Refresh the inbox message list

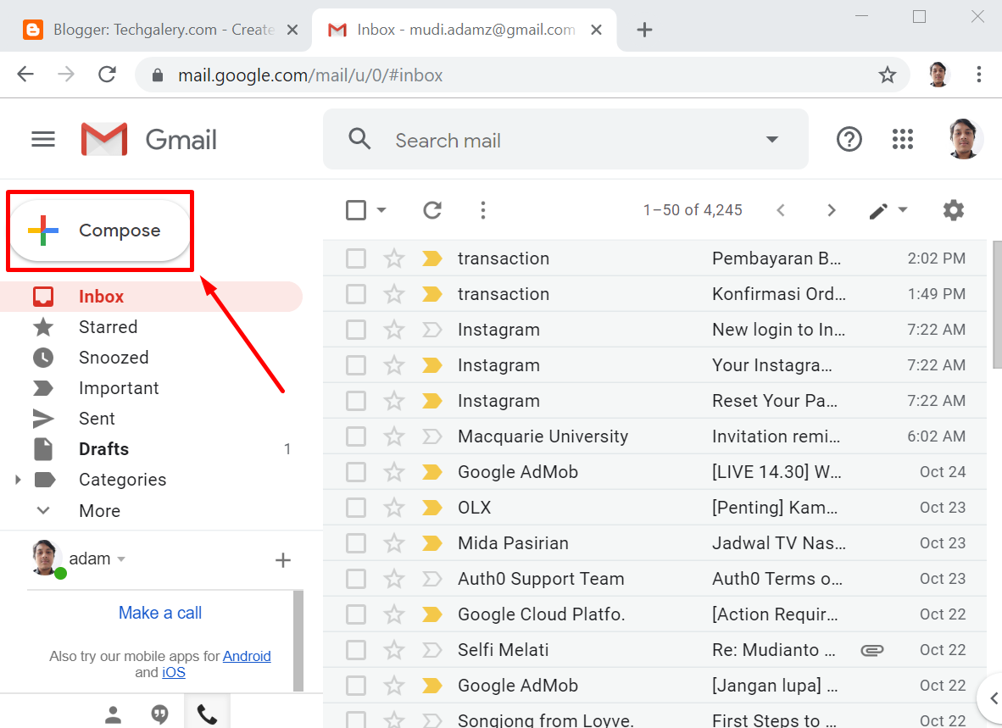coord(432,209)
